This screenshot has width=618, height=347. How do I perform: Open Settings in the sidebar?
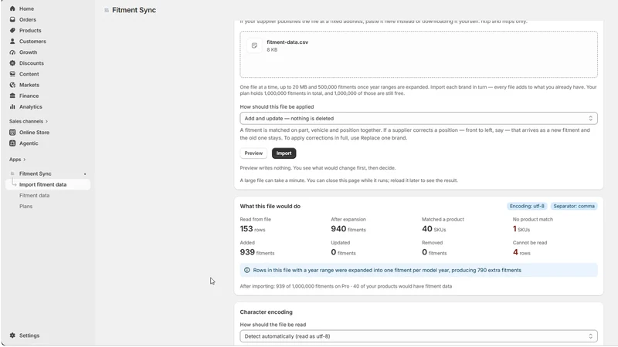click(29, 335)
